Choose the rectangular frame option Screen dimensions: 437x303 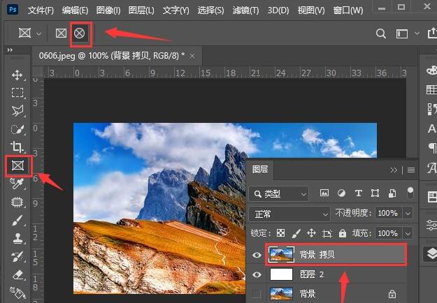pyautogui.click(x=61, y=34)
